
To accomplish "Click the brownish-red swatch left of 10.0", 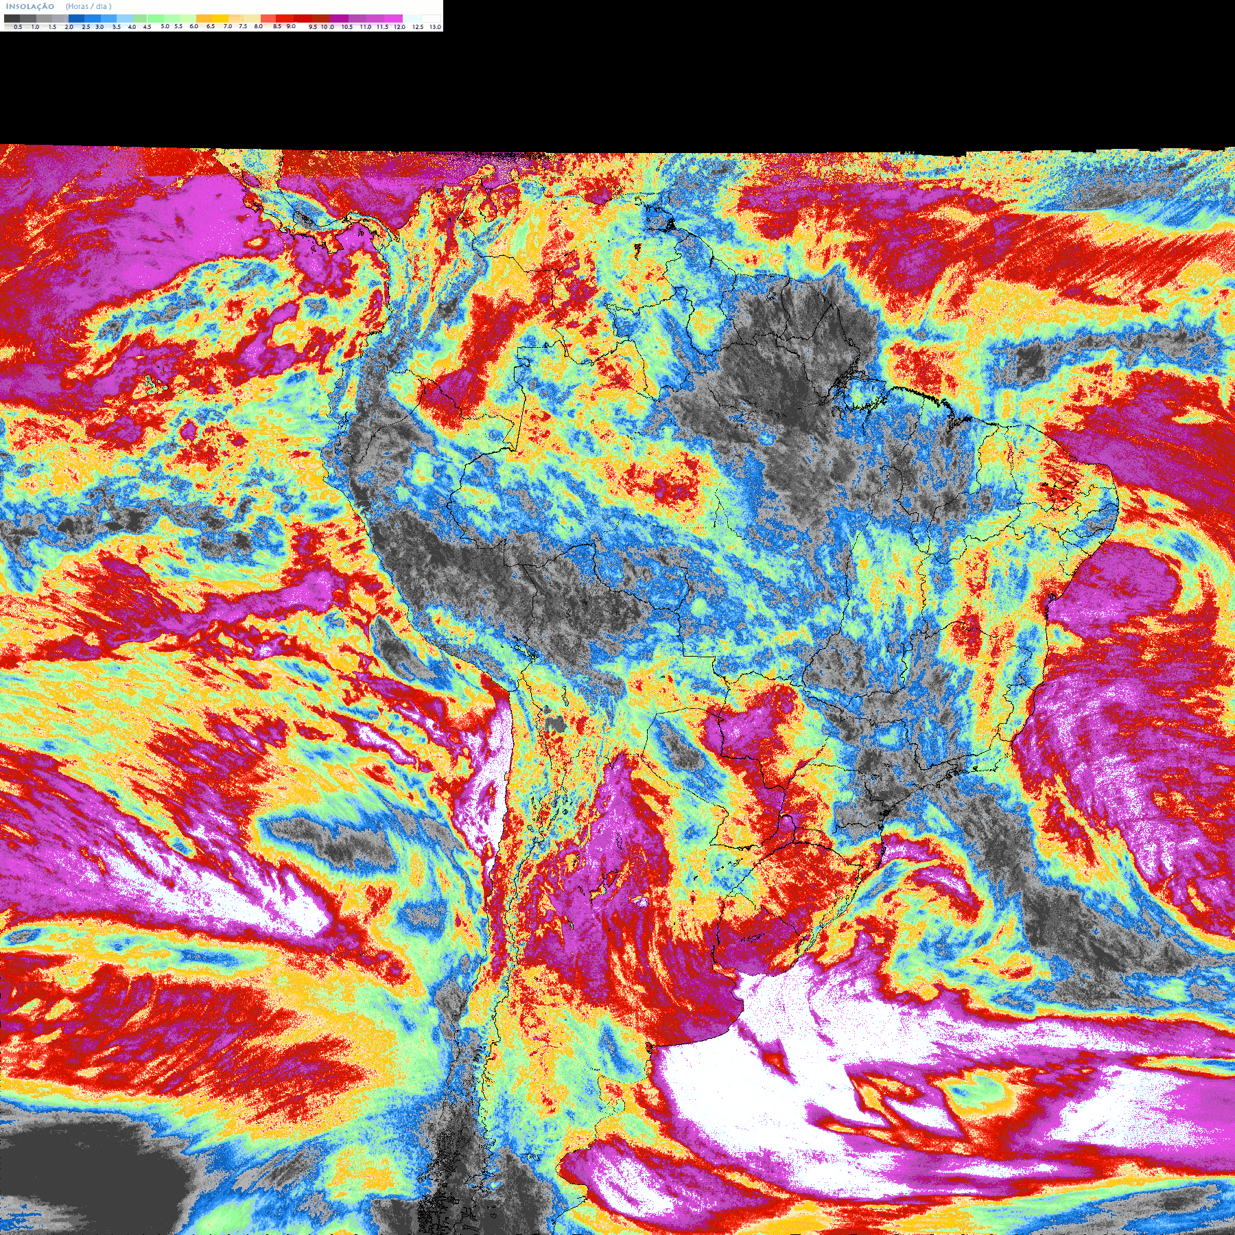I will [321, 19].
